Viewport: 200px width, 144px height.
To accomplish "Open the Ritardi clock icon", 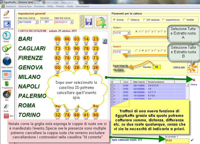I will (x=7, y=36).
